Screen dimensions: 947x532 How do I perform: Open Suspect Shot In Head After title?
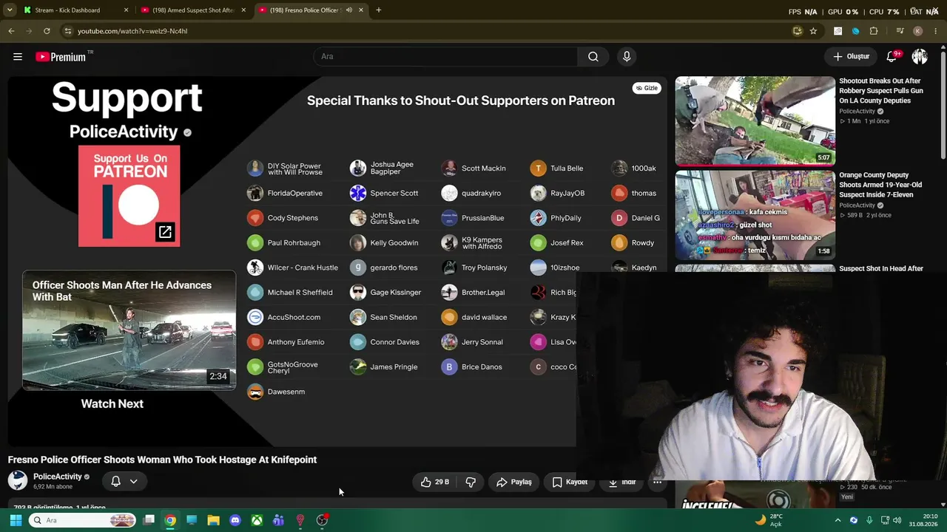[x=881, y=269]
